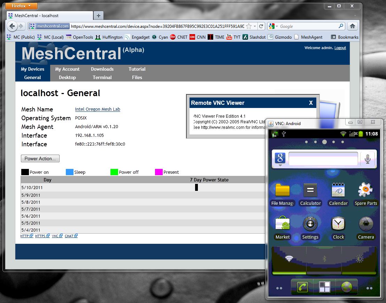386x303 pixels.
Task: Click the Android Google search text box
Action: pos(323,159)
